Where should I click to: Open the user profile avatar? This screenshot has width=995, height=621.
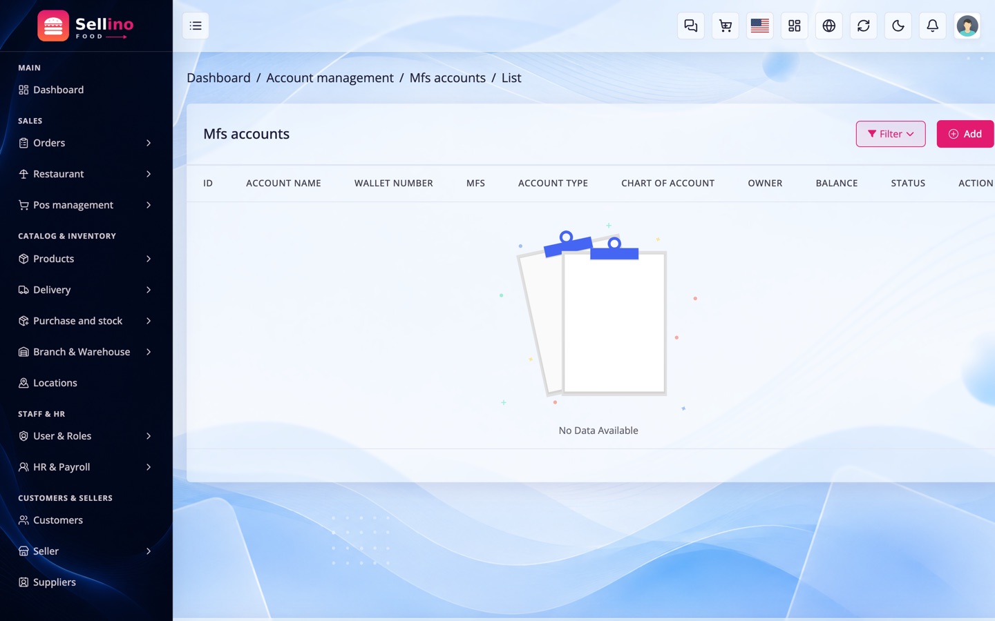pyautogui.click(x=967, y=26)
